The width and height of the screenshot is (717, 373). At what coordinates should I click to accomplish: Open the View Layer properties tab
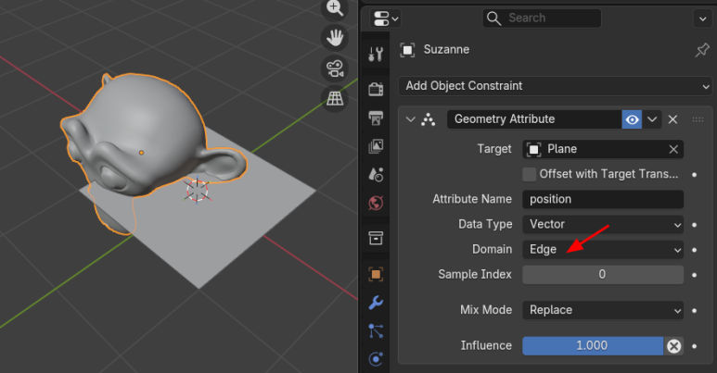point(376,146)
